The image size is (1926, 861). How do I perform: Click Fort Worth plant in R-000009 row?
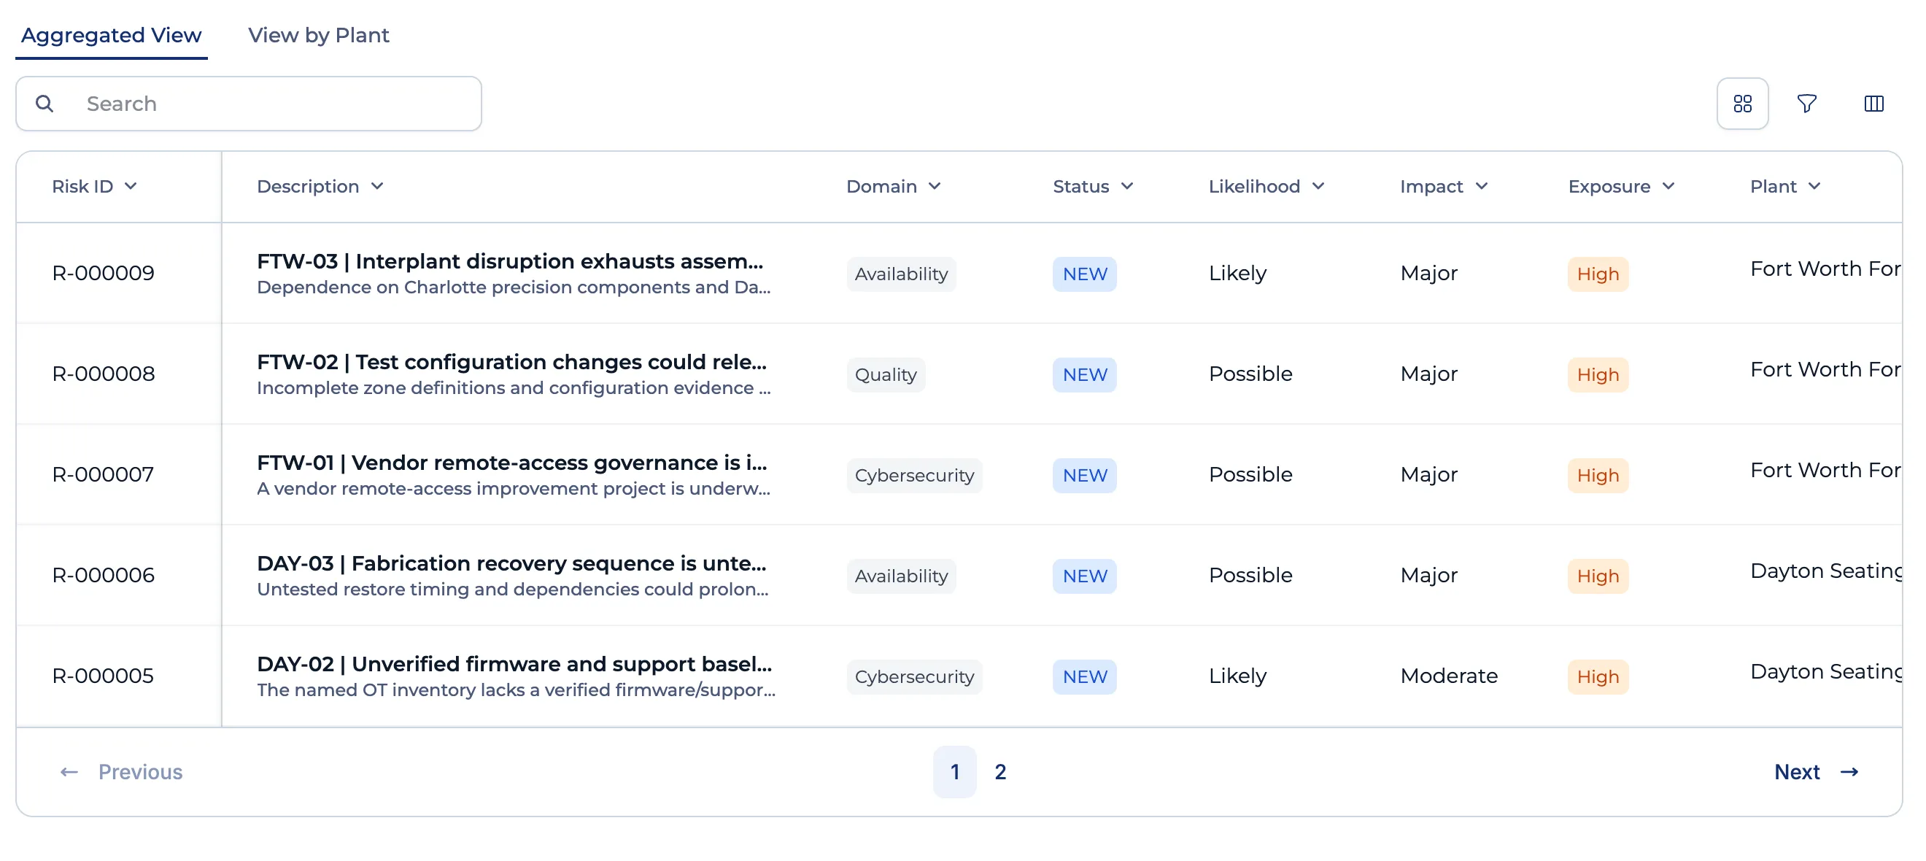tap(1825, 269)
